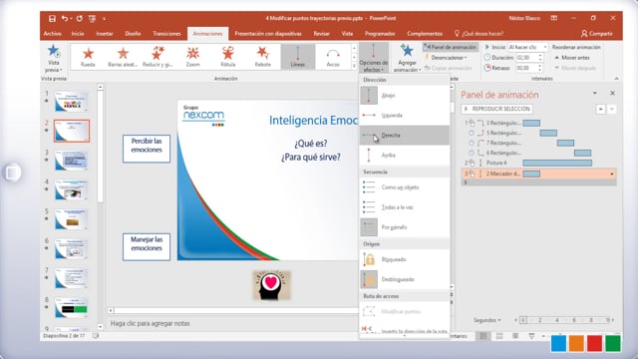Select the Barras aleatorias animation
The width and height of the screenshot is (638, 359).
123,57
